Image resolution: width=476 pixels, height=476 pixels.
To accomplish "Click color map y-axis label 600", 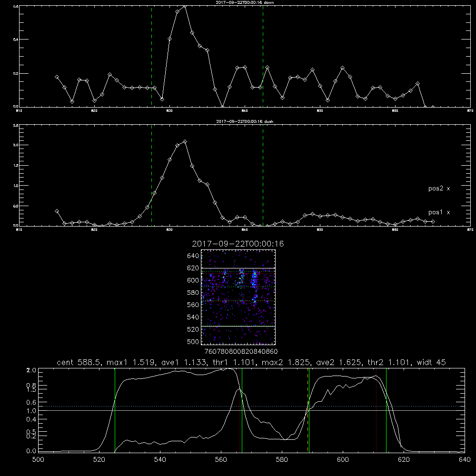I will pos(193,280).
